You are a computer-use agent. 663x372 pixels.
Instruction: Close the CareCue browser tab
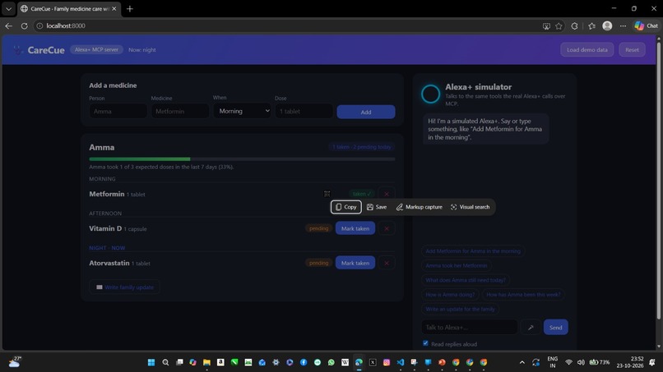click(114, 8)
